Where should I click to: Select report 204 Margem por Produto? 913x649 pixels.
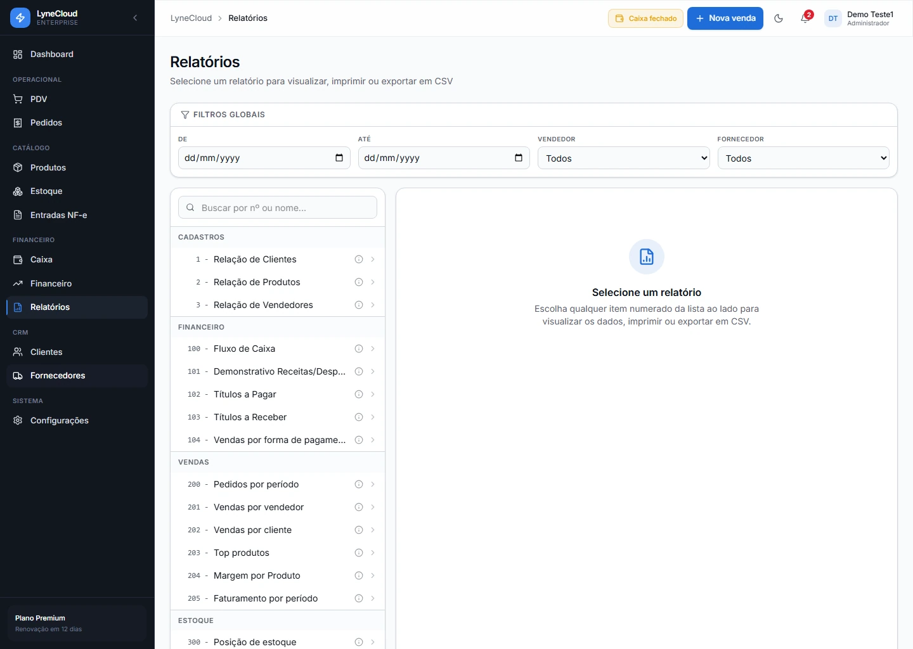tap(278, 575)
